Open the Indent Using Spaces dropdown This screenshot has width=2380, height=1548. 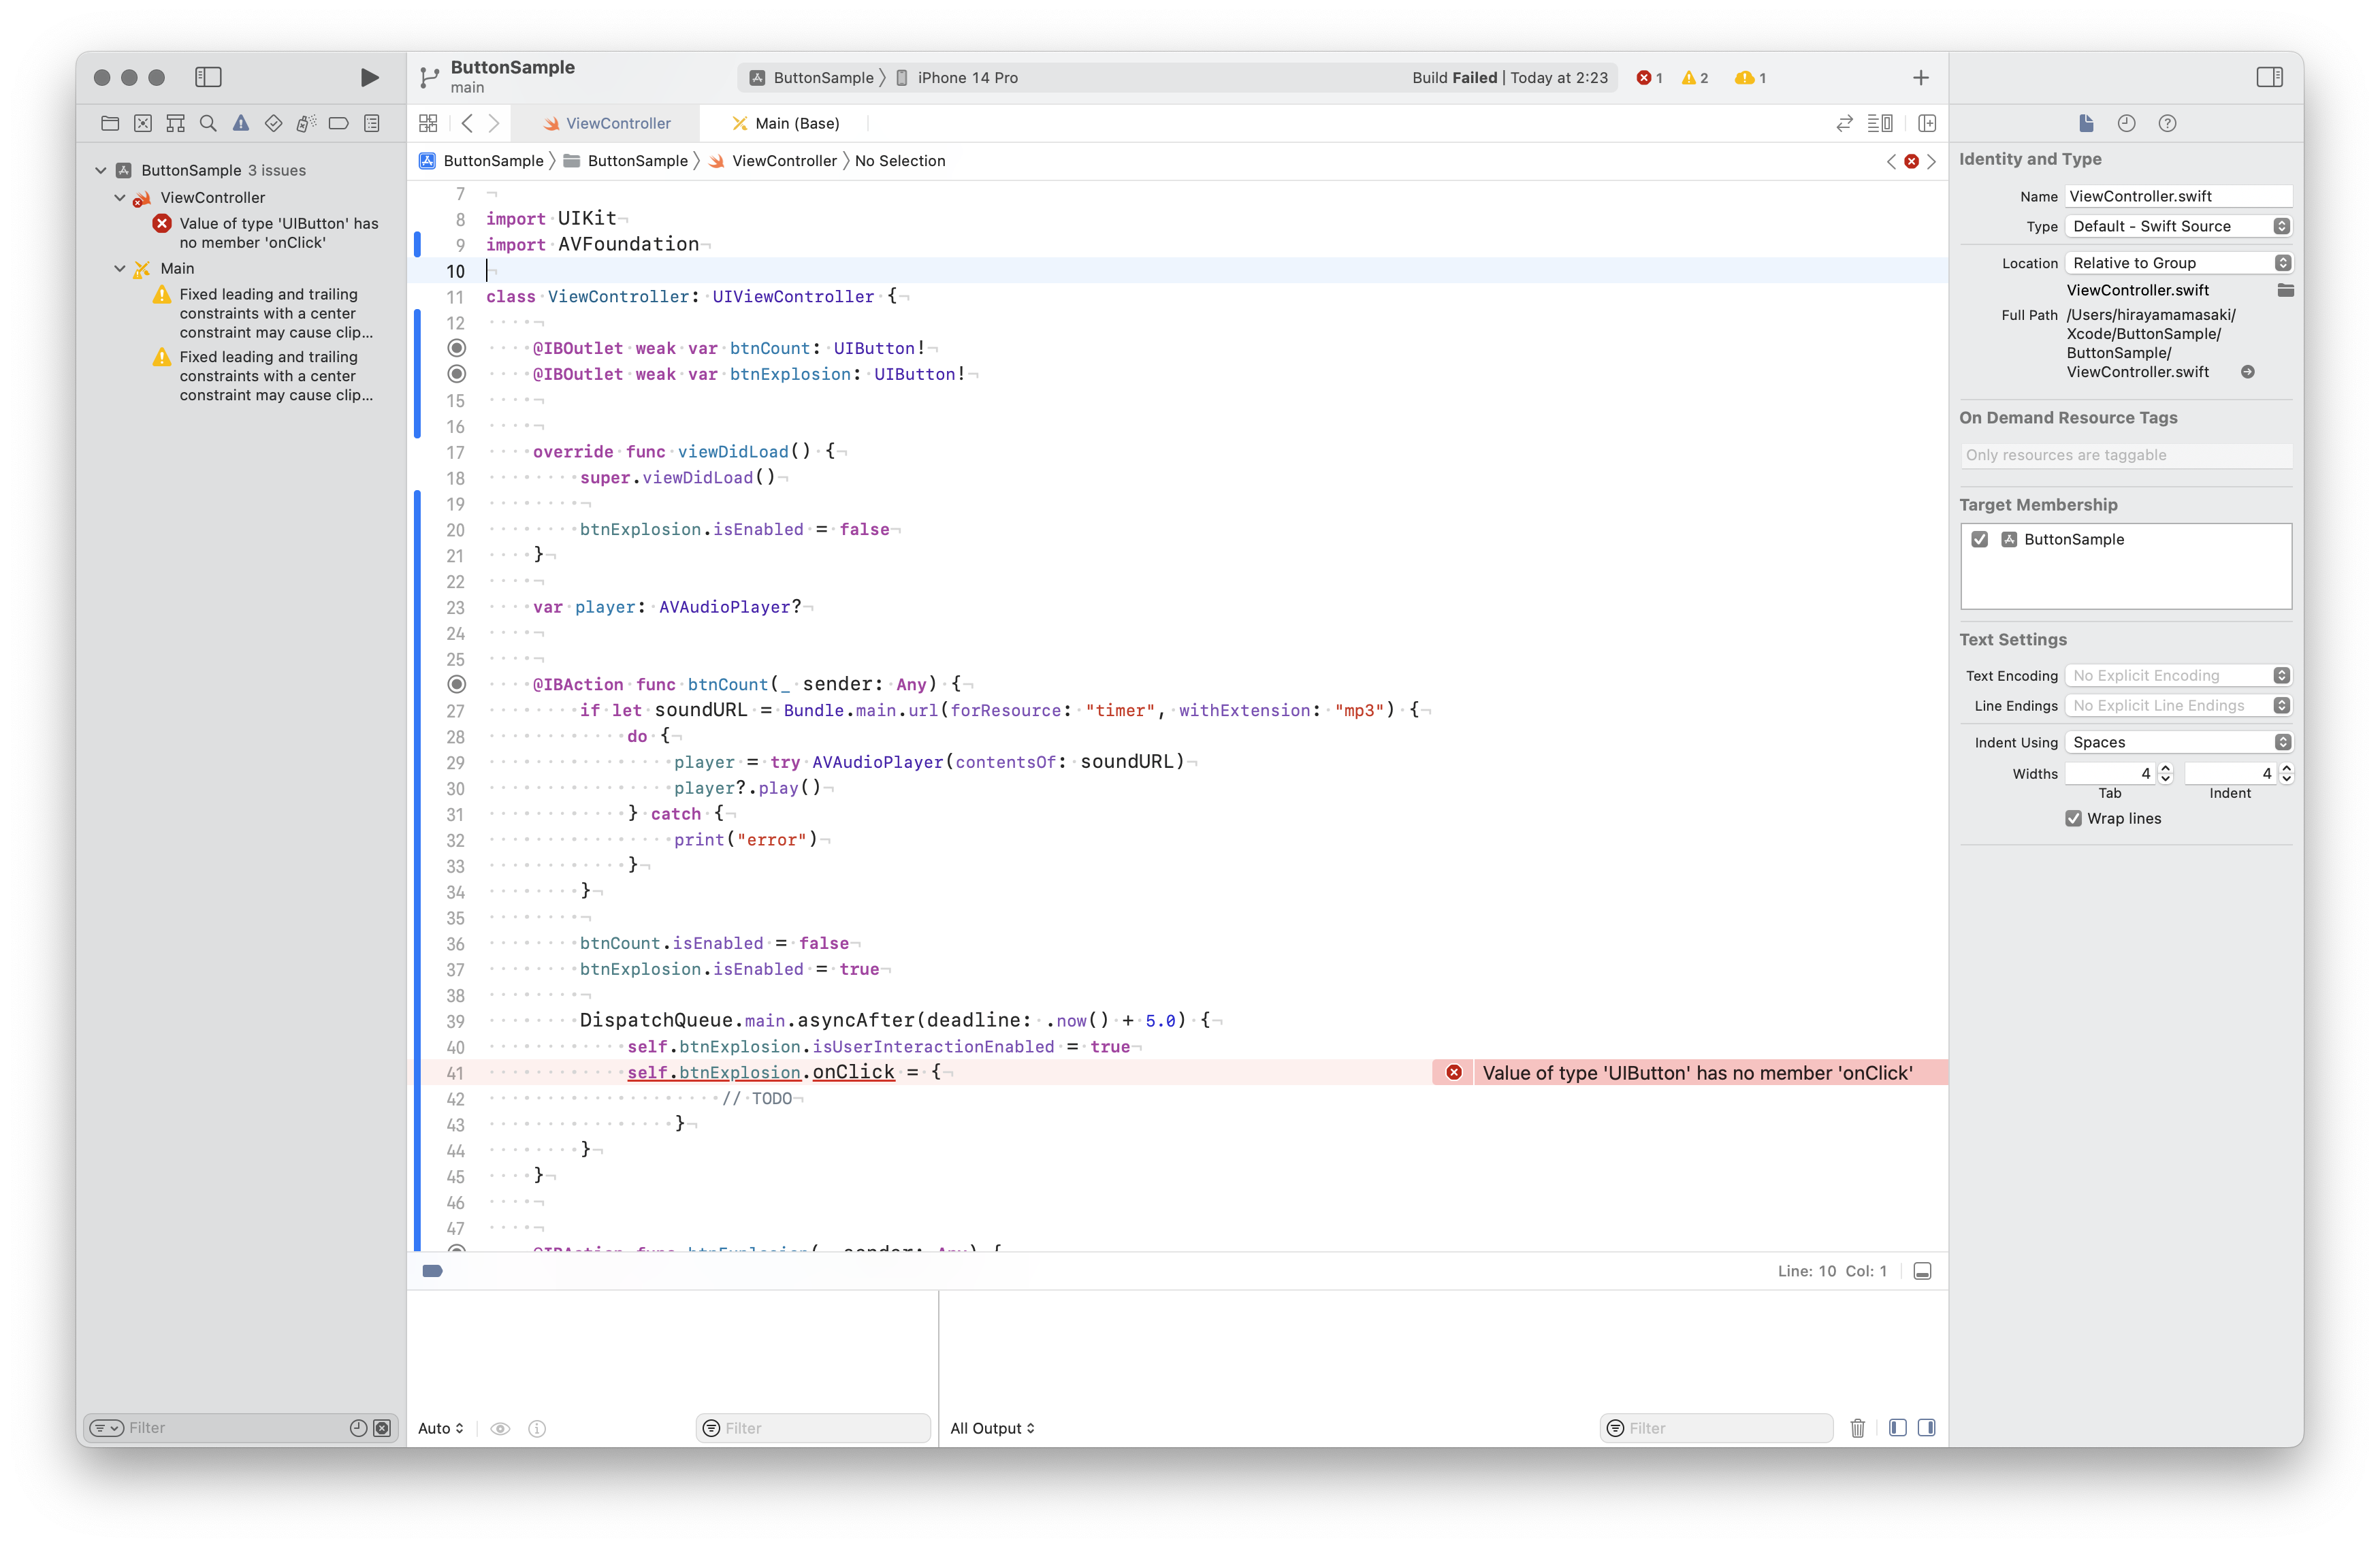pyautogui.click(x=2178, y=742)
